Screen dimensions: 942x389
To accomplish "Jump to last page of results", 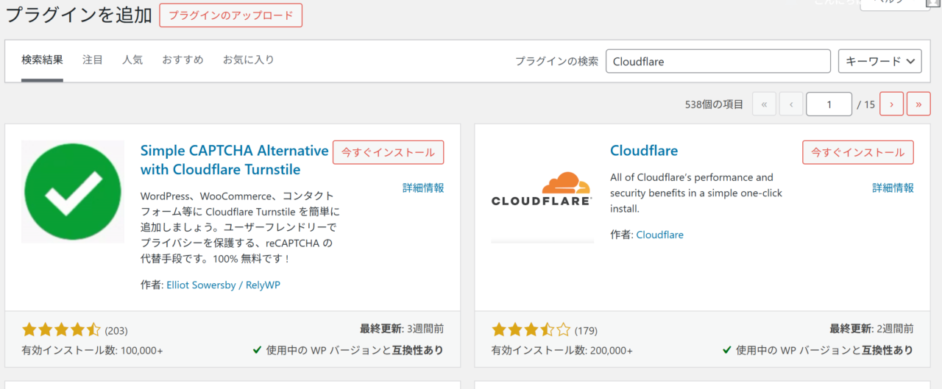I will point(918,104).
